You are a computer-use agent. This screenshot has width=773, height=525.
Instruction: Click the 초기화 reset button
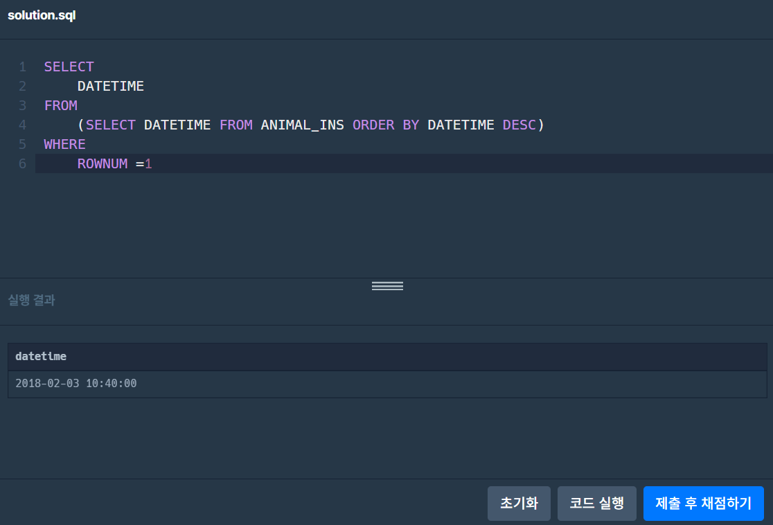pos(519,504)
